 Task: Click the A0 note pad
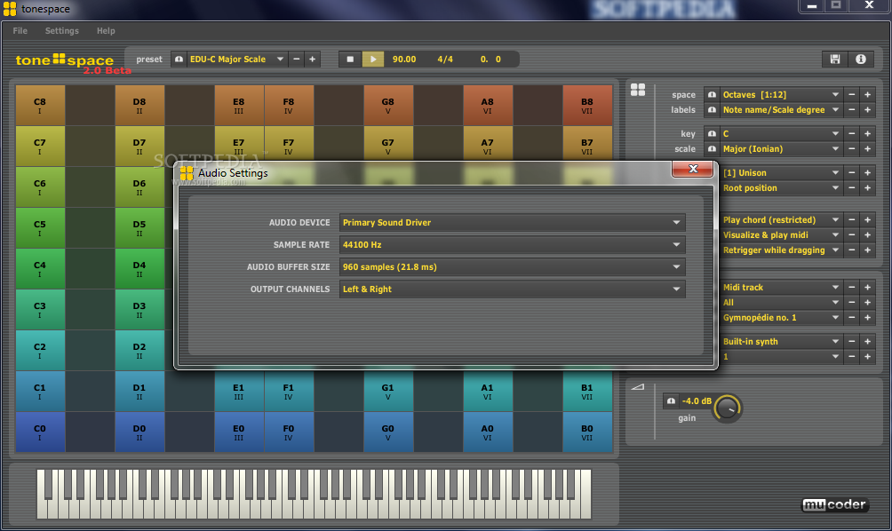point(488,432)
